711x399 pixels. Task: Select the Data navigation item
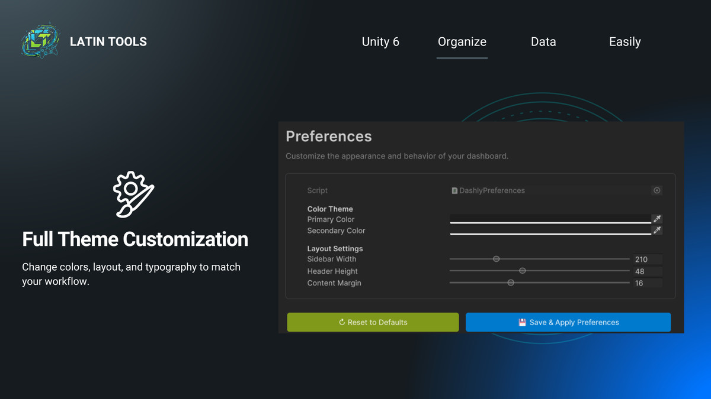[x=543, y=41]
